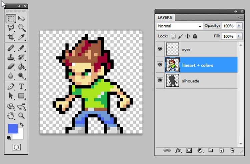Select the silhouette layer thumbnail
Image resolution: width=250 pixels, height=164 pixels.
click(x=172, y=80)
